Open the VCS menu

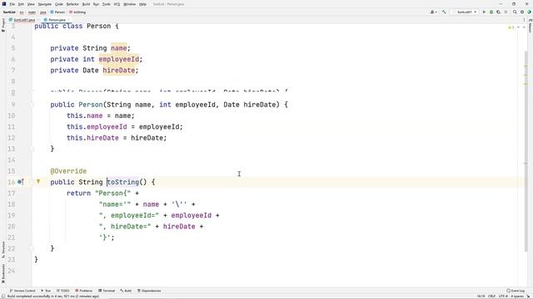[x=117, y=4]
